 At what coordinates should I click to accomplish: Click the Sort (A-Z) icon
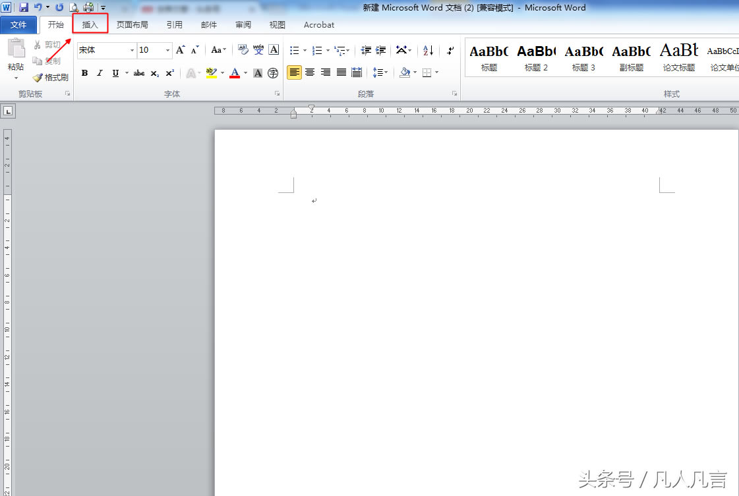pos(428,51)
